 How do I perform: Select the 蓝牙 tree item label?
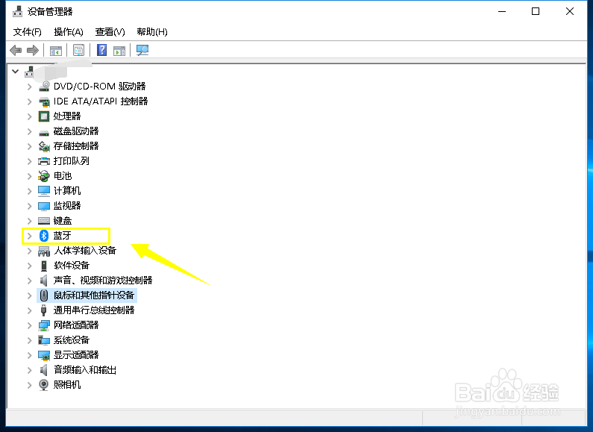pyautogui.click(x=63, y=236)
